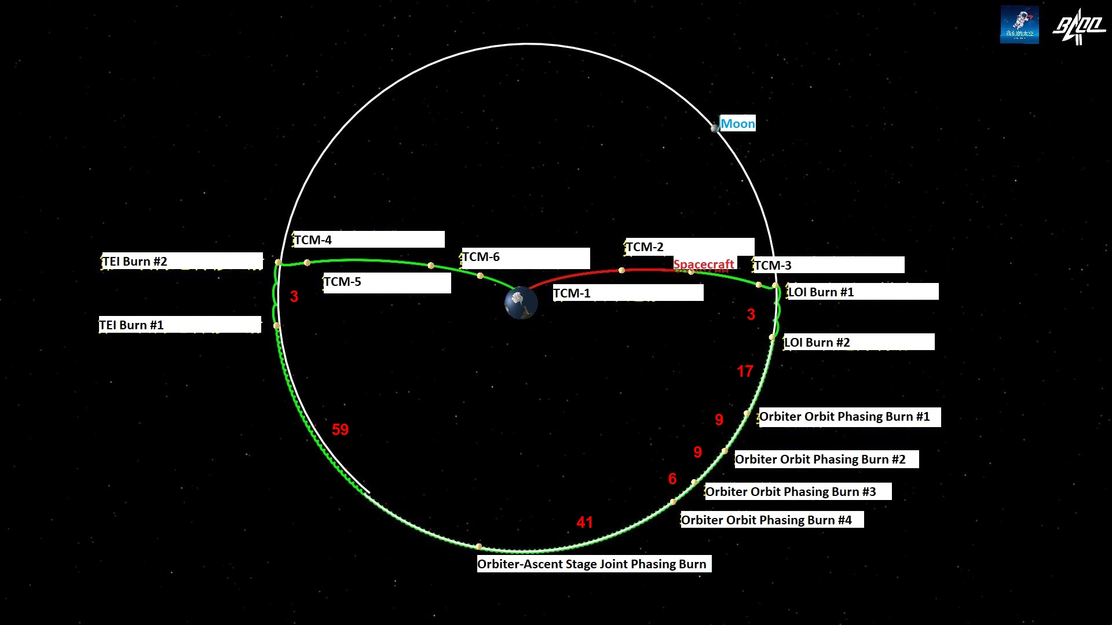1112x625 pixels.
Task: Click Orbiter Orbit Phasing Burn #1 label
Action: [x=850, y=417]
